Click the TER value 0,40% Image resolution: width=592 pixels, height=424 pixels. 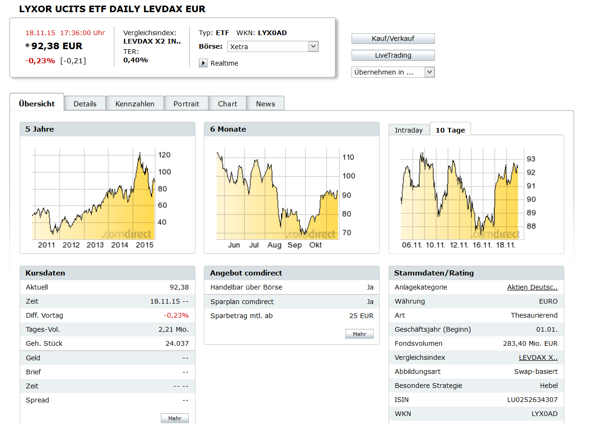pos(135,60)
